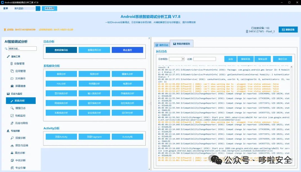Start 传感器分析
Screen dimensions: 301x172
click(94, 84)
